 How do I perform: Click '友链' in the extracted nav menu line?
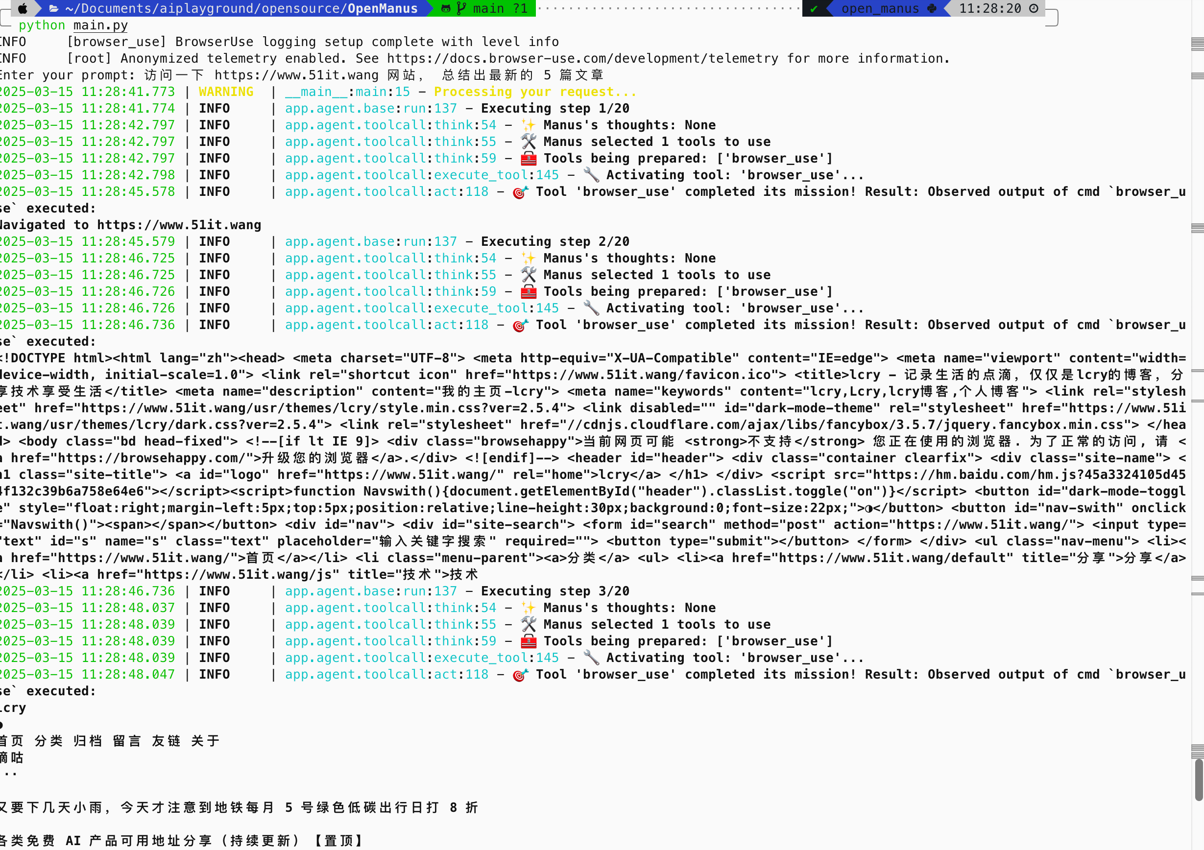(166, 741)
